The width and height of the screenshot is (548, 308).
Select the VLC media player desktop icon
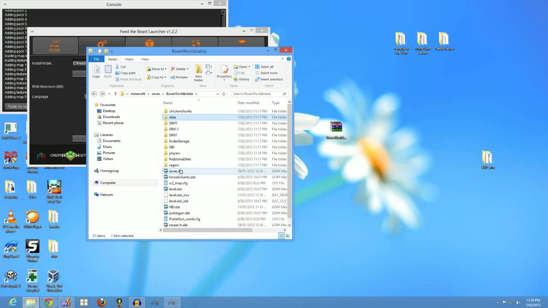11,222
